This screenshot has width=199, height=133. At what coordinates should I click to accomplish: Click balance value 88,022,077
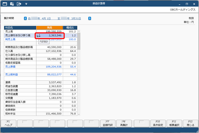pos(54,75)
